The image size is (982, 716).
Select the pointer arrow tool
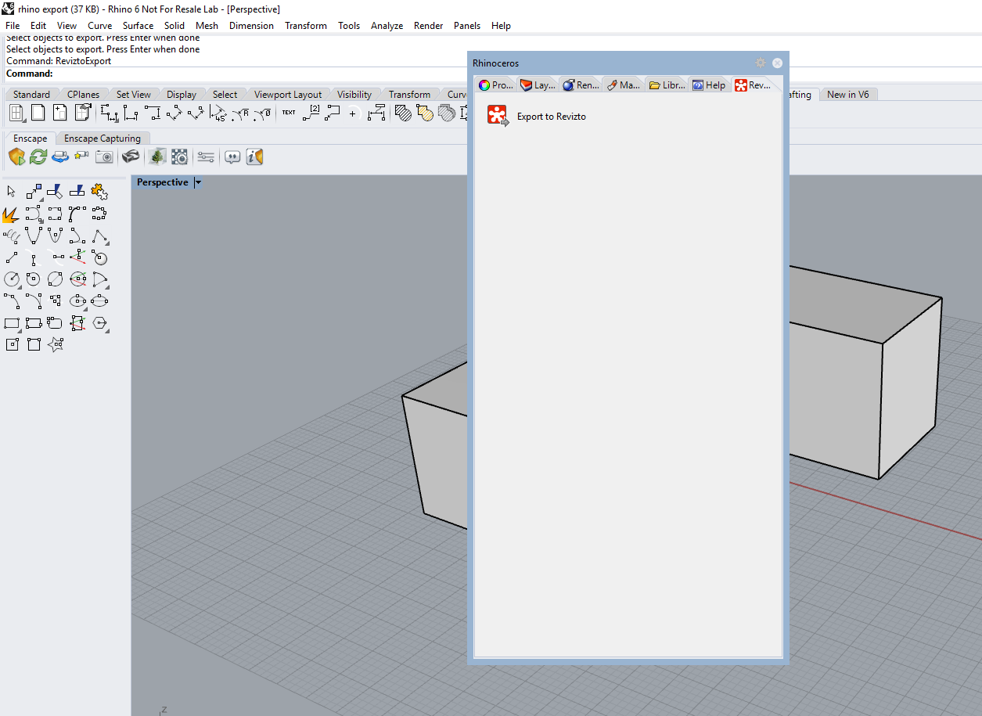pyautogui.click(x=11, y=192)
